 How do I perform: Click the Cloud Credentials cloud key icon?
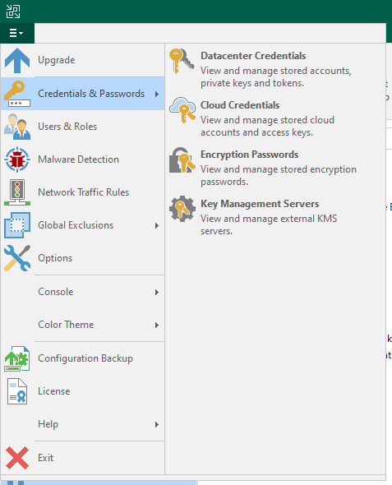182,110
